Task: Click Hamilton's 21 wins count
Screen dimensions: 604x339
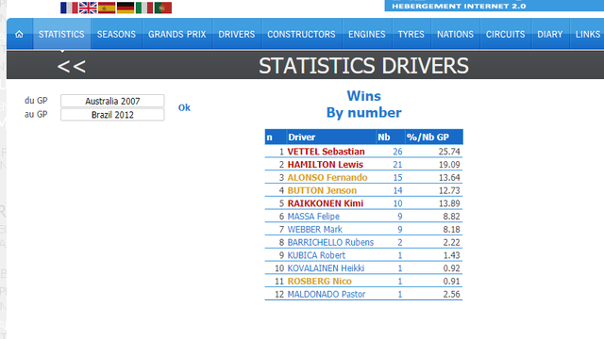Action: [x=397, y=165]
